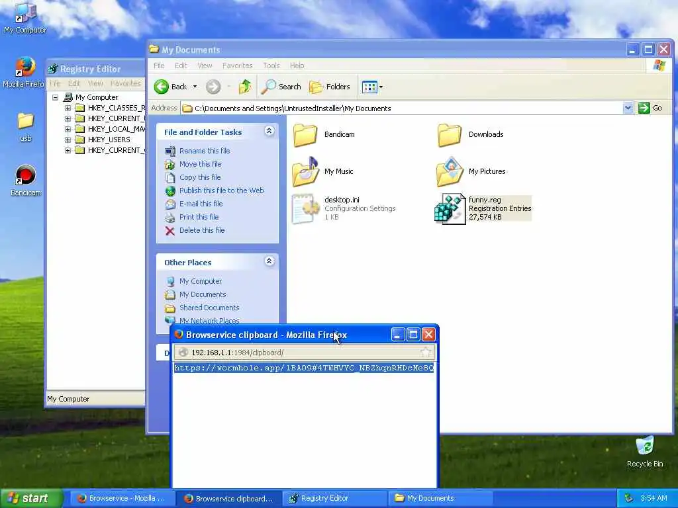Click Print this file link
Screen dimensions: 678x508
coord(199,217)
